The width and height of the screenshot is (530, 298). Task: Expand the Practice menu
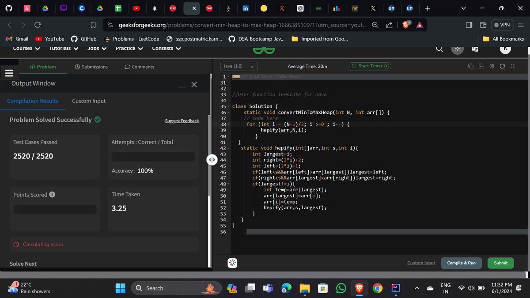pyautogui.click(x=129, y=48)
